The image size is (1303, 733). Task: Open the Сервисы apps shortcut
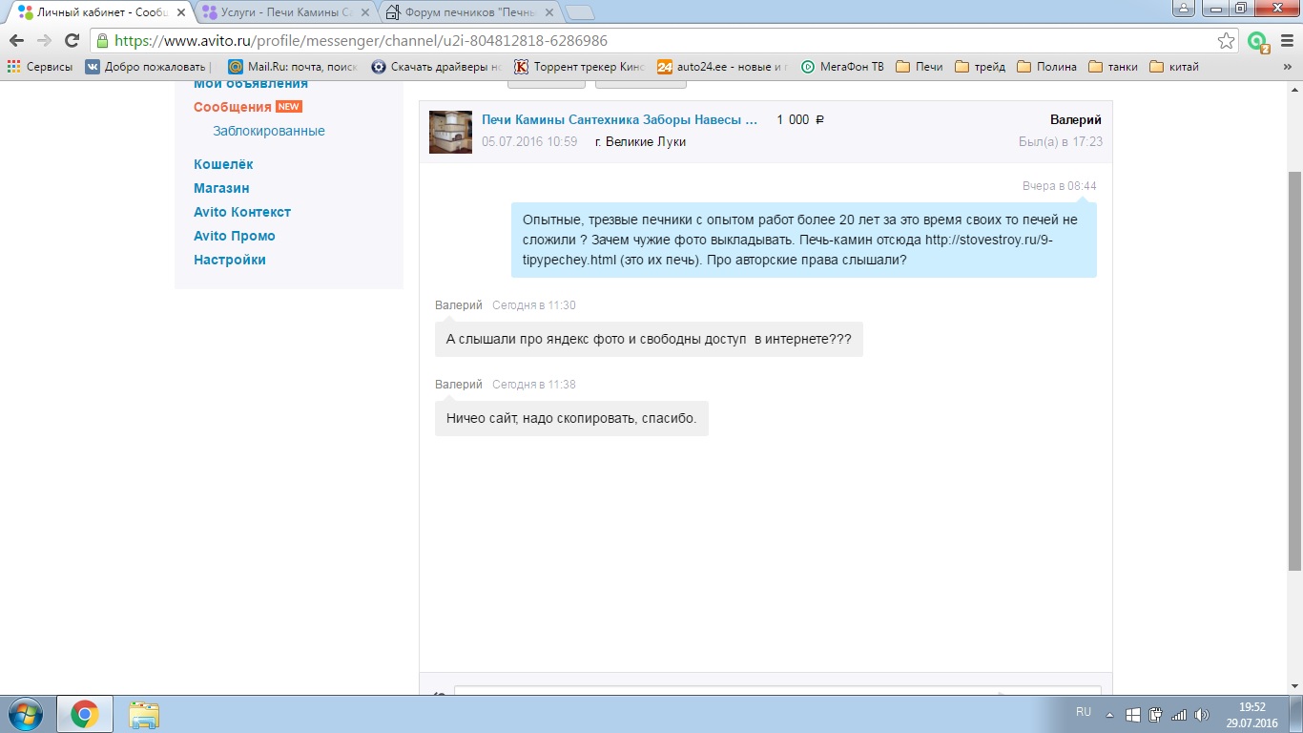point(40,67)
